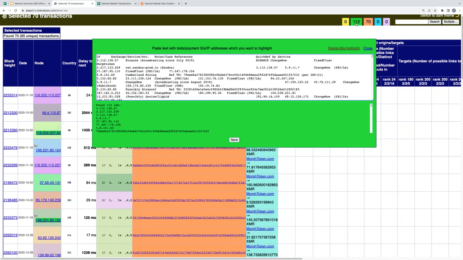This screenshot has width=463, height=260.
Task: Click the back-arrow list icon beside page title
Action: [4, 16]
